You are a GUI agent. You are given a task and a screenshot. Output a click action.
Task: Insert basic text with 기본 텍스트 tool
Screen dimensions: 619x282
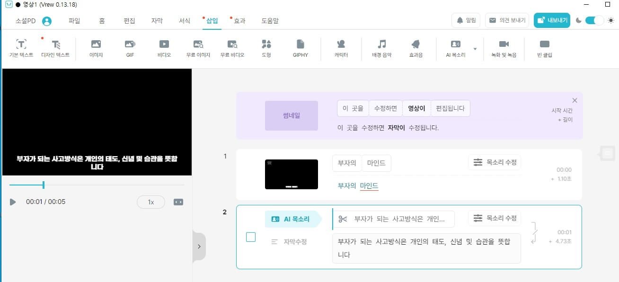point(21,48)
